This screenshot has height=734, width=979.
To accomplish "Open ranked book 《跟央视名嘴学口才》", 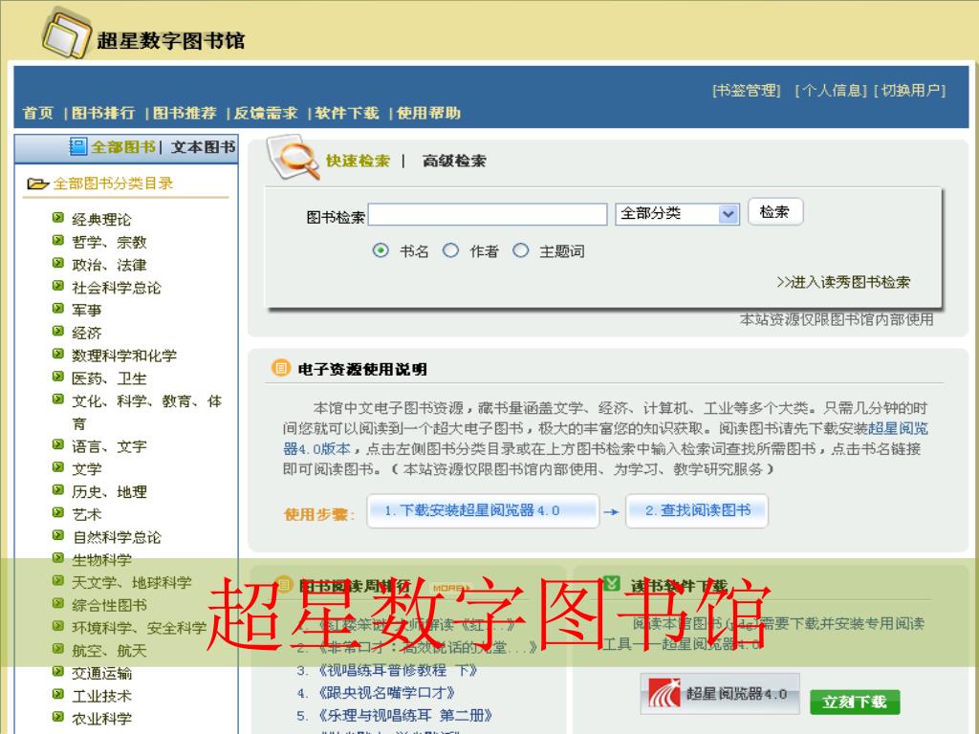I will click(x=386, y=693).
